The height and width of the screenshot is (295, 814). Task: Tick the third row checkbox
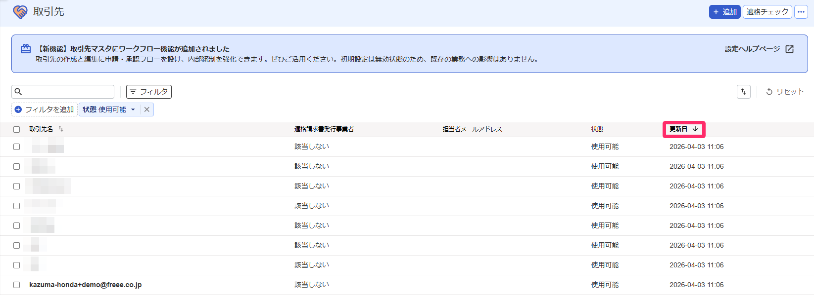click(x=16, y=186)
